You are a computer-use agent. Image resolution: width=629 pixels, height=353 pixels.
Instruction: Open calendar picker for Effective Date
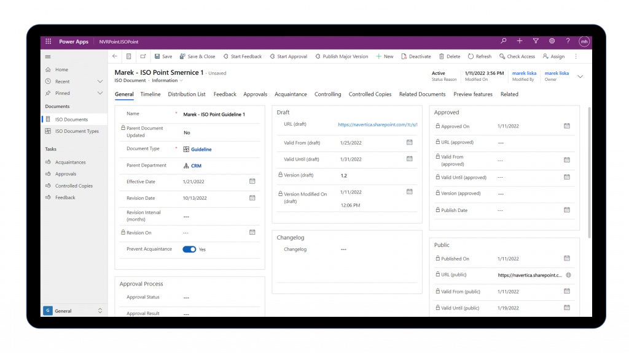[x=252, y=181]
